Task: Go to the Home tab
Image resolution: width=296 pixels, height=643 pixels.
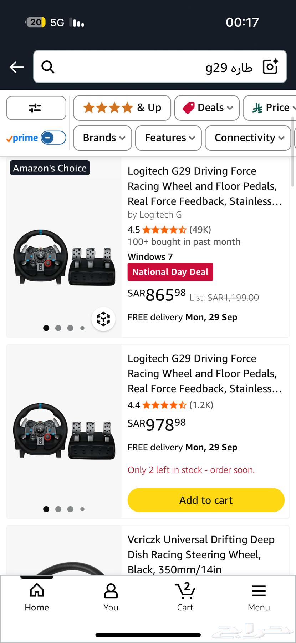Action: [37, 597]
